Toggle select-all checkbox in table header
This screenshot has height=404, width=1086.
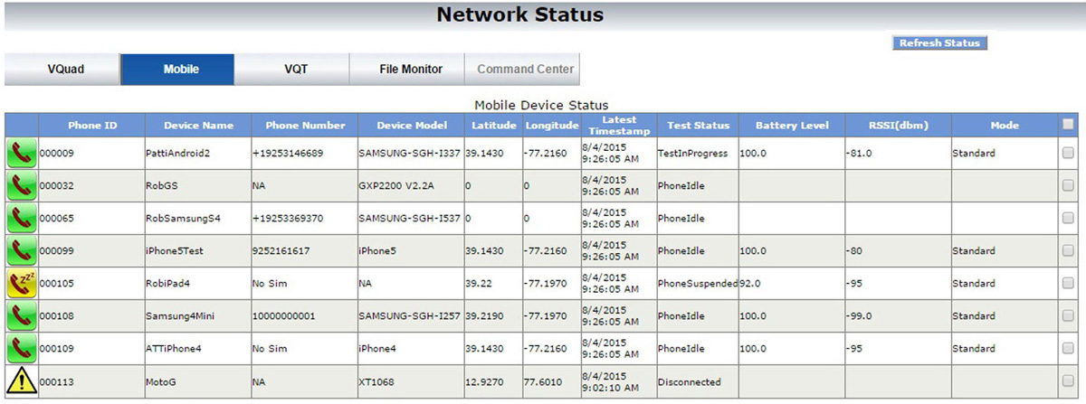pos(1068,125)
